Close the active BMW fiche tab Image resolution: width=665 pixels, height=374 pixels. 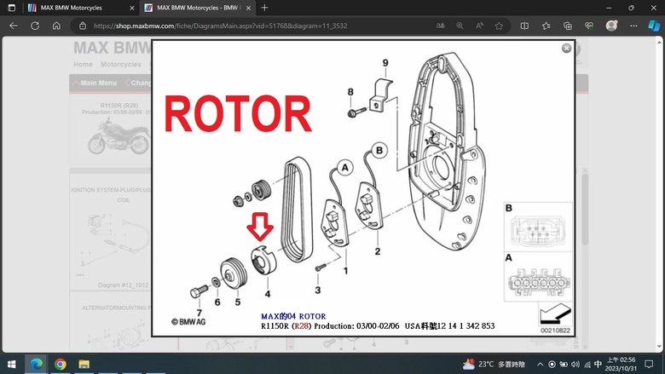coord(249,8)
